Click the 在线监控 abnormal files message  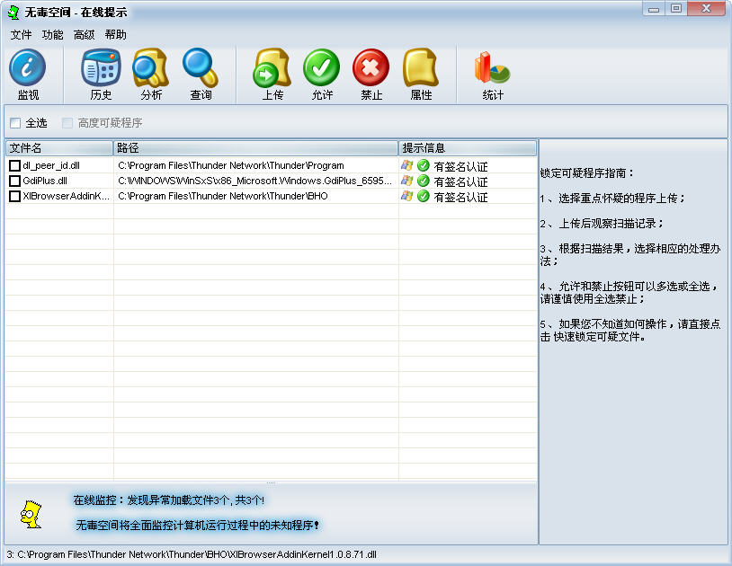point(169,500)
